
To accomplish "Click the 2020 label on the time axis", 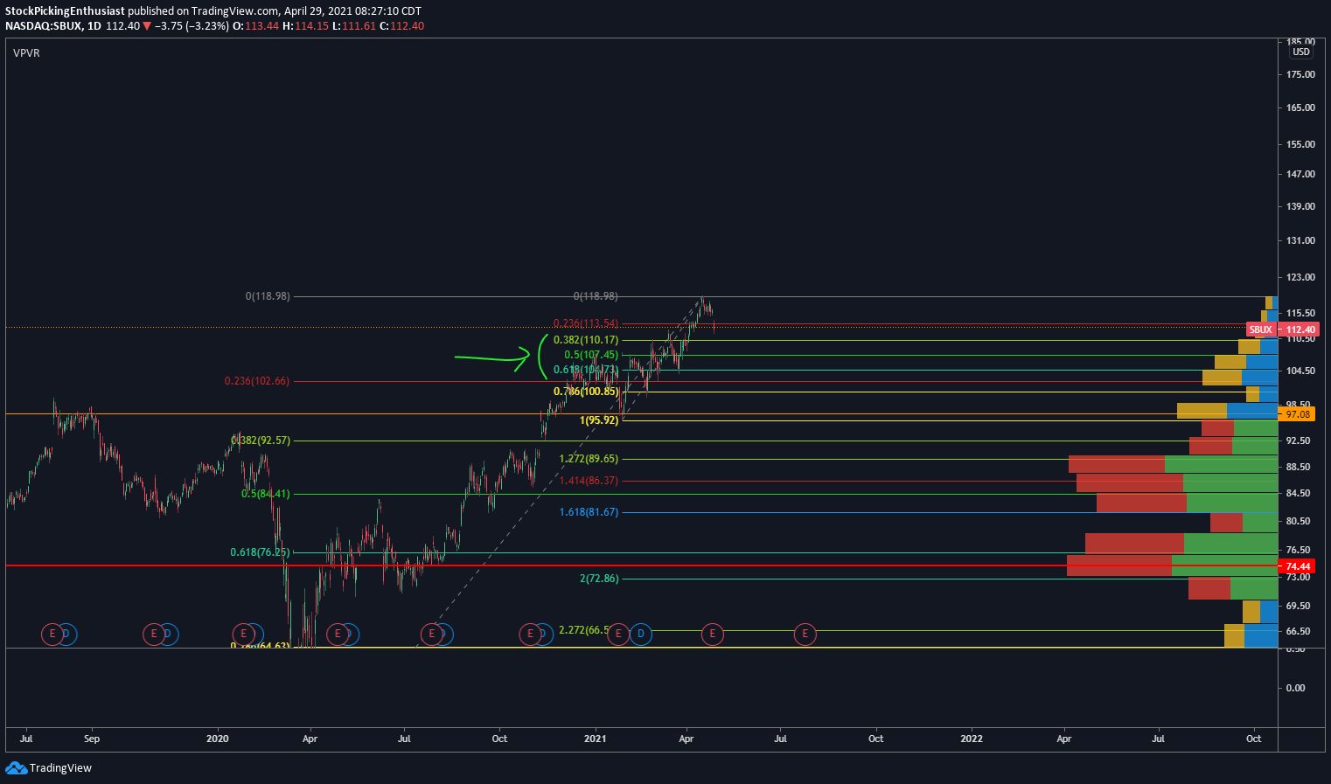I will click(x=217, y=739).
